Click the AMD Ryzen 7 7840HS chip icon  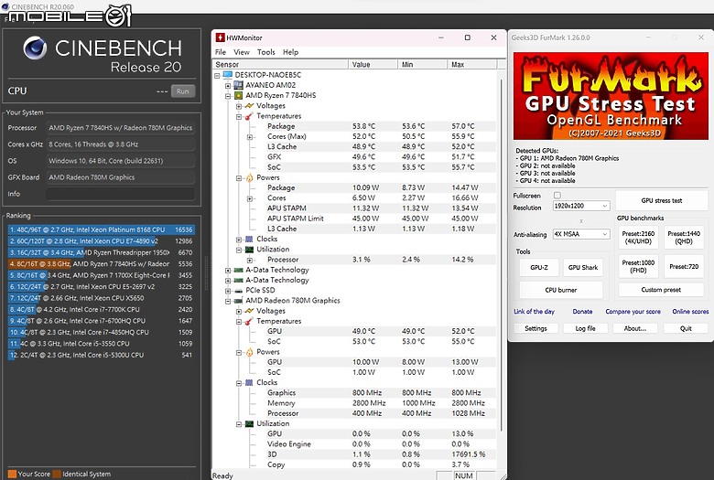coord(238,96)
